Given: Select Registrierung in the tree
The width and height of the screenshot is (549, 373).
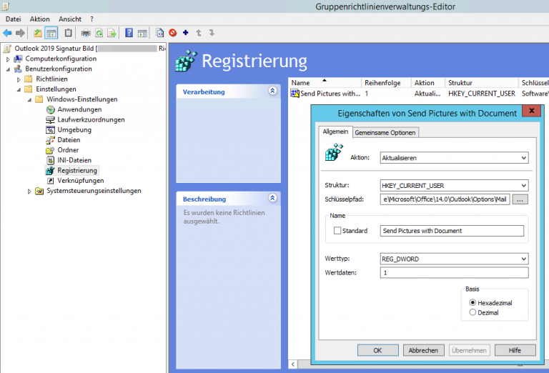Looking at the screenshot, I should tap(77, 170).
